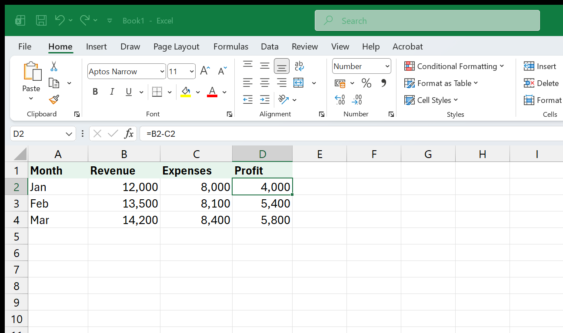This screenshot has width=563, height=333.
Task: Click the Insert Function fx icon
Action: click(129, 134)
